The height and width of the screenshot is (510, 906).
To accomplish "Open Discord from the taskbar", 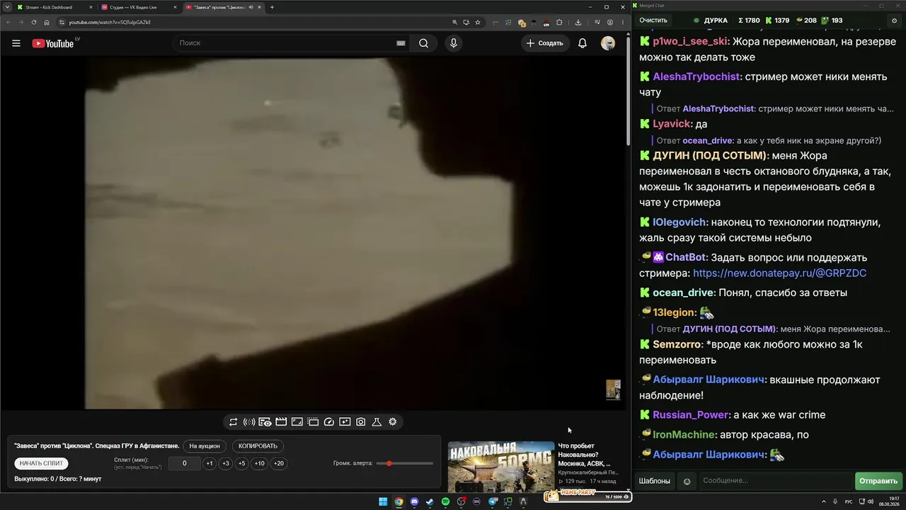I will pos(414,501).
